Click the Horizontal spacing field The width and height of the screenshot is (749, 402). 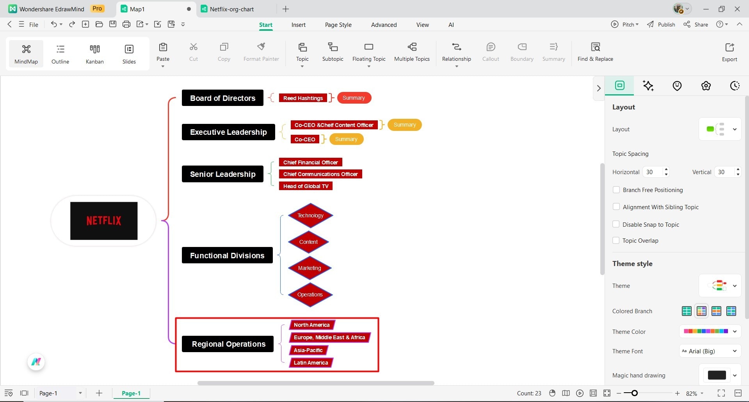click(x=653, y=172)
